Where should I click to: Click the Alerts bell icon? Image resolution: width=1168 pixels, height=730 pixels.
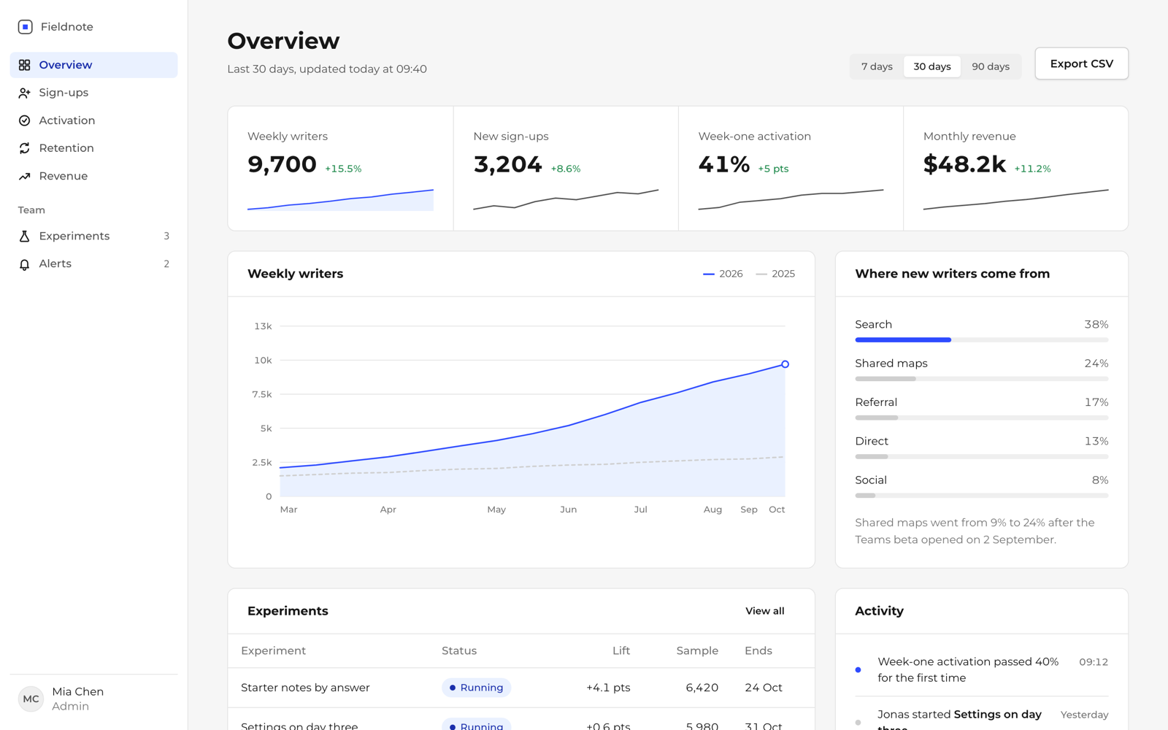24,264
